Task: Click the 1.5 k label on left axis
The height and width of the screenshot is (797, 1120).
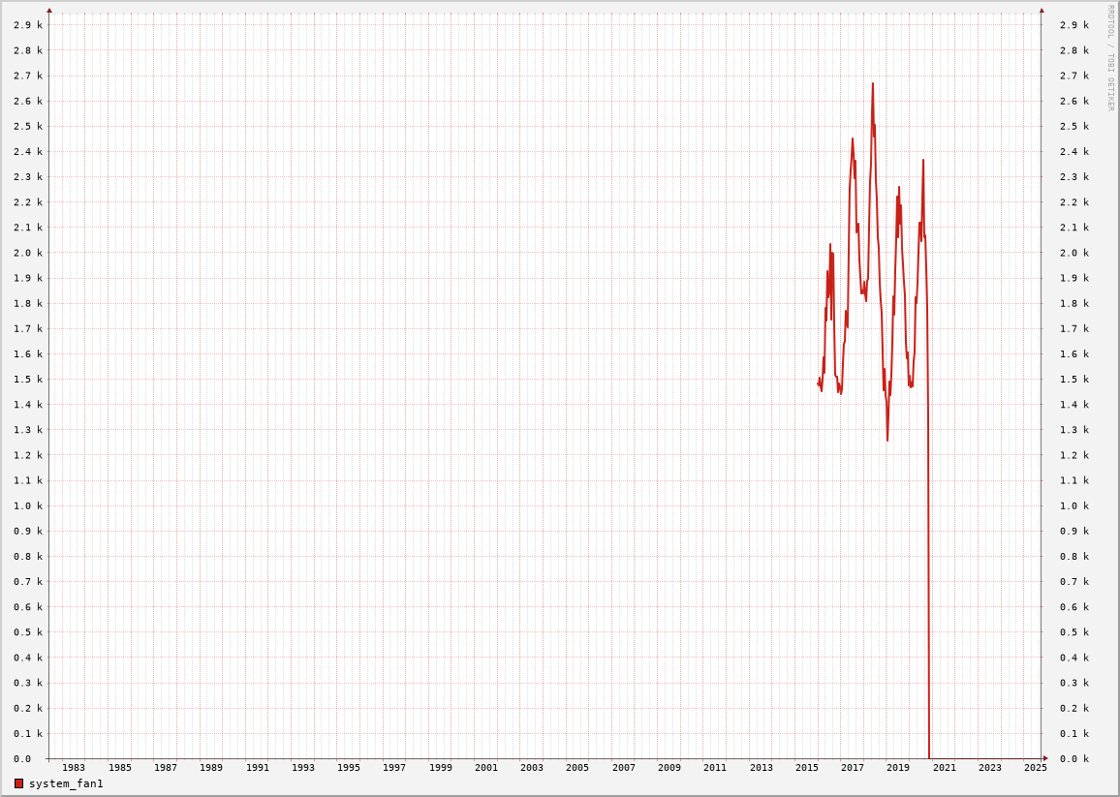Action: (x=27, y=380)
